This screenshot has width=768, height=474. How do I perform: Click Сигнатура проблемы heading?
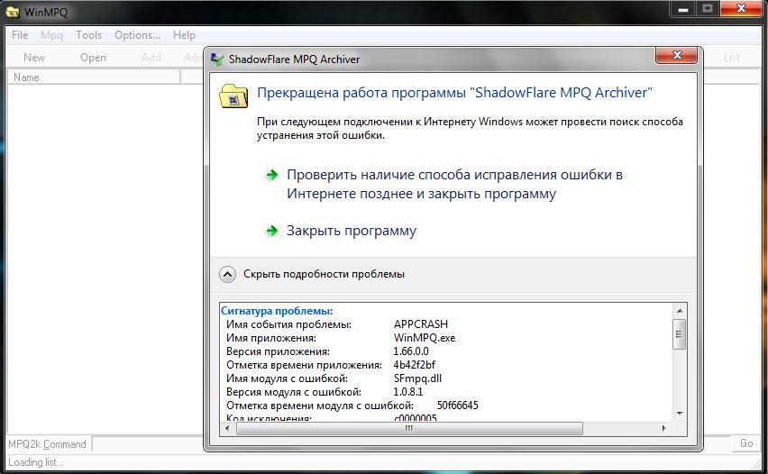(x=277, y=311)
